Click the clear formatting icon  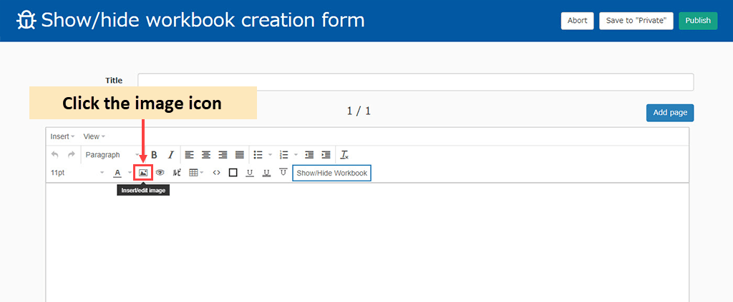coord(344,155)
